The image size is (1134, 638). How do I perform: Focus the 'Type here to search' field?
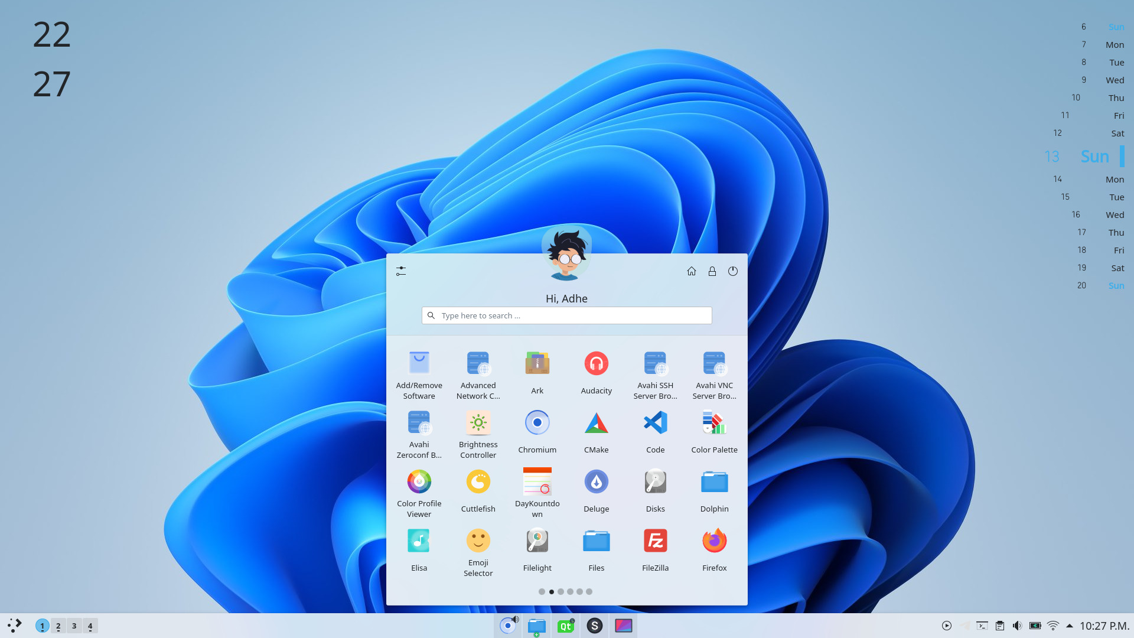coord(566,315)
